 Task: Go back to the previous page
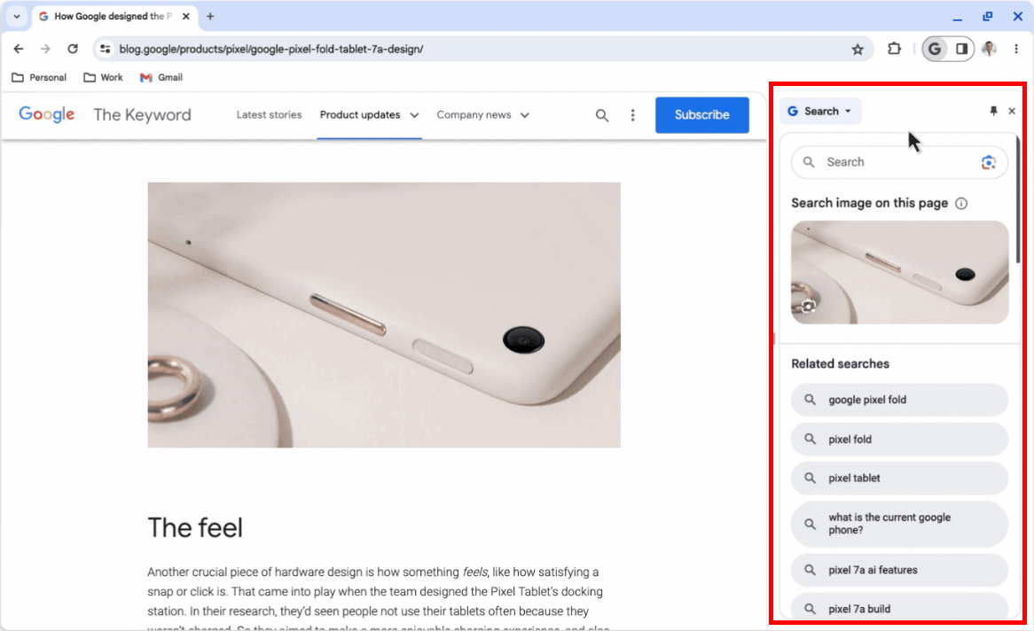pos(19,49)
